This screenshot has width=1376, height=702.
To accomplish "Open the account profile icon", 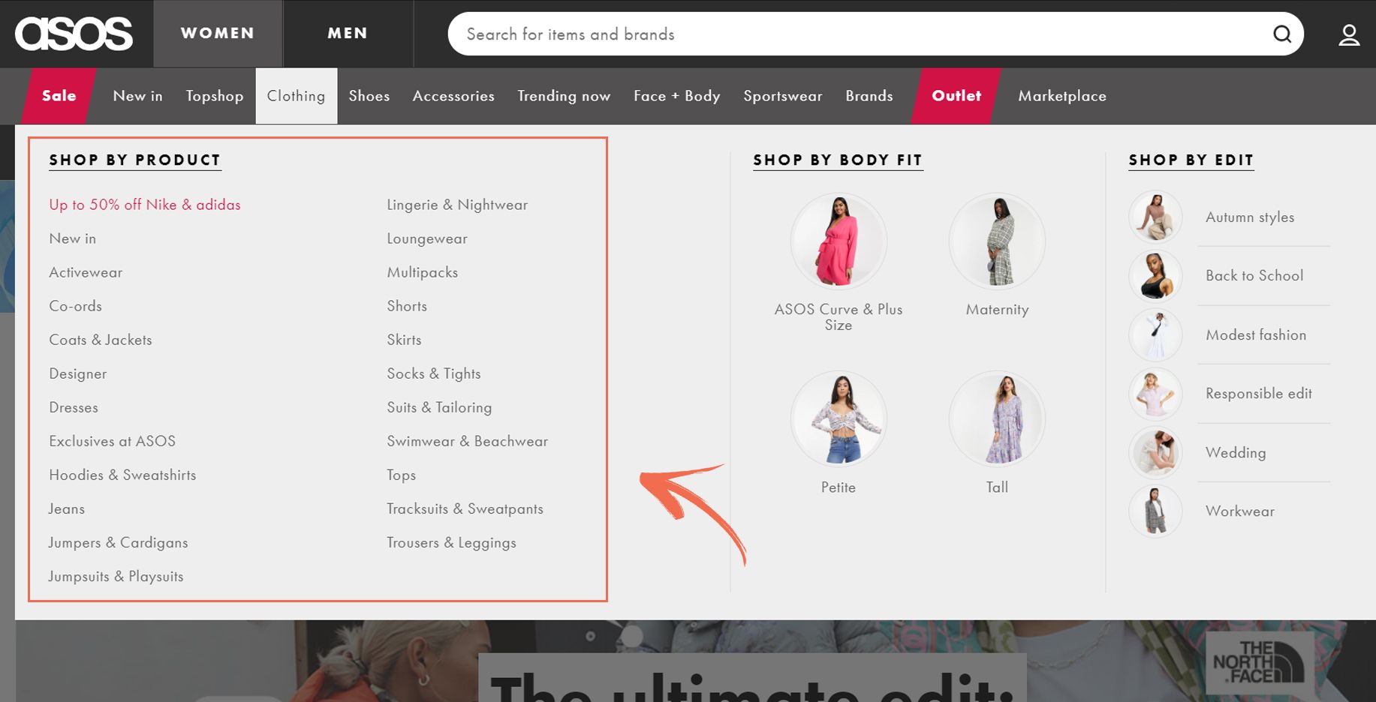I will [x=1349, y=34].
